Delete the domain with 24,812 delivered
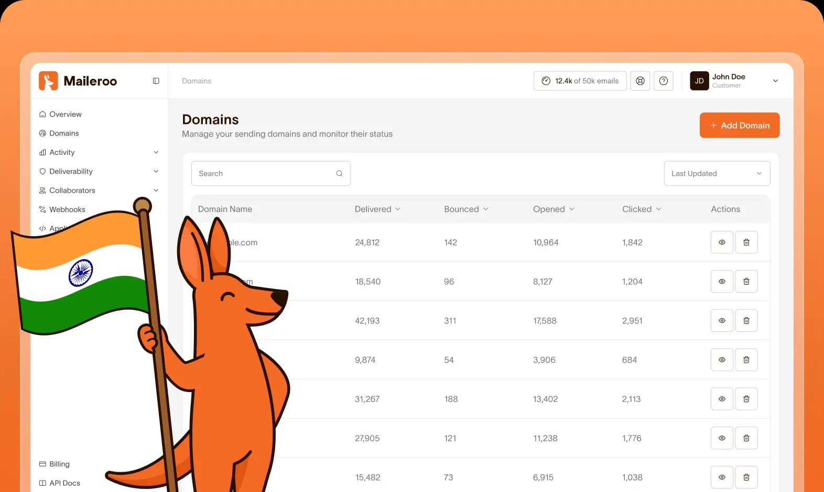Viewport: 824px width, 492px height. pos(746,242)
